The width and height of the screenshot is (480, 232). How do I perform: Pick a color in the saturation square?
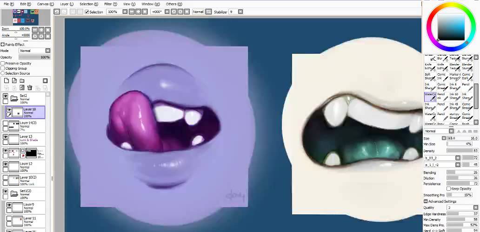[451, 27]
